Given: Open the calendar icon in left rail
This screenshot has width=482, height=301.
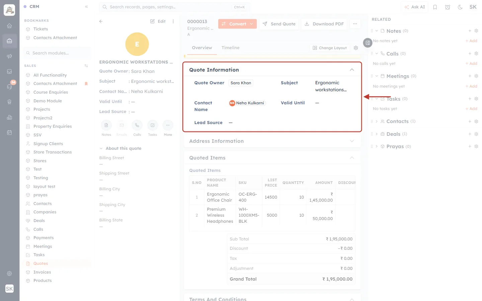Looking at the screenshot, I should click(x=9, y=132).
